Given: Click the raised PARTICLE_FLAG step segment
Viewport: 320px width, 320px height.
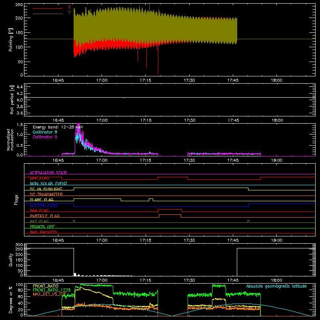Looking at the screenshot, I should pyautogui.click(x=170, y=215).
